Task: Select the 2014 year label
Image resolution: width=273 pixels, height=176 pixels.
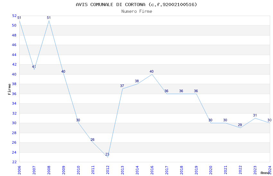Action: 137,170
